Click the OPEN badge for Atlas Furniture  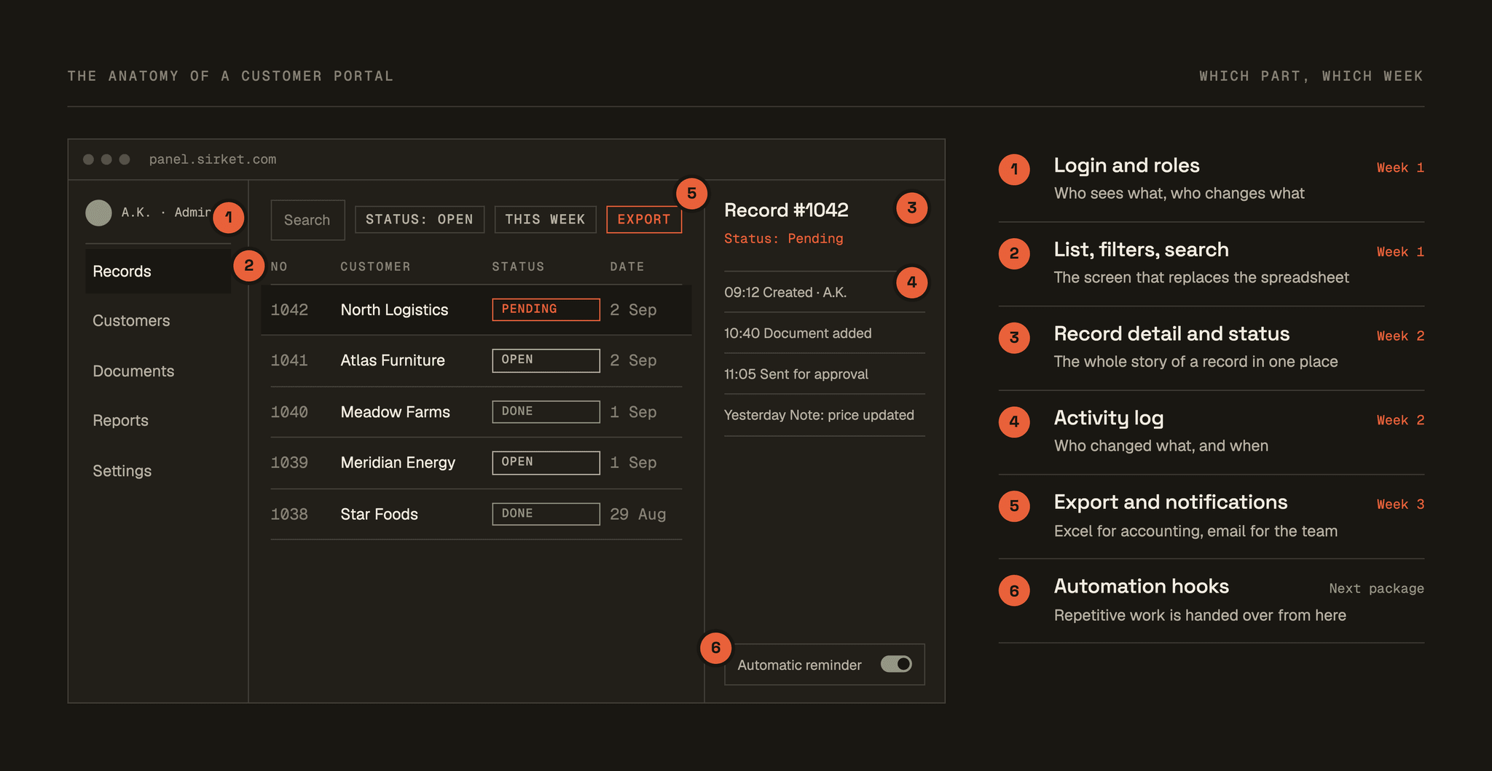[546, 360]
